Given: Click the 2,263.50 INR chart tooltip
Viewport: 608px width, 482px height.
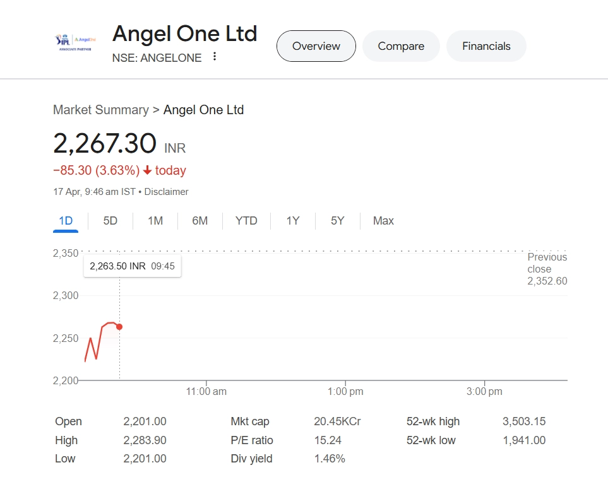Looking at the screenshot, I should (x=132, y=266).
